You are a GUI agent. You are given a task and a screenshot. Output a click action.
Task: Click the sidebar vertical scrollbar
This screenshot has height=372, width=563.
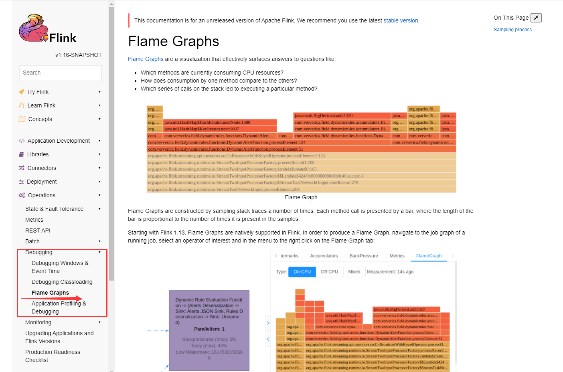pos(111,144)
